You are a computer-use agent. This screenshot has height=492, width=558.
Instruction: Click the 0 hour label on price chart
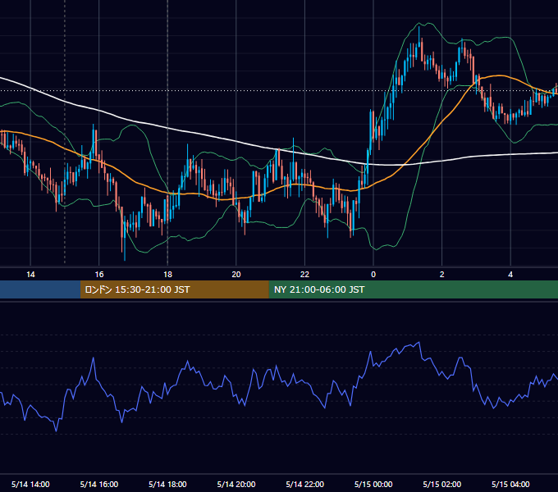pyautogui.click(x=373, y=274)
